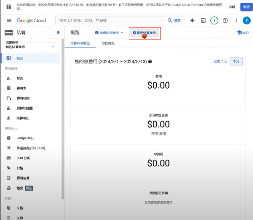Click the 预算和提醒 icon
This screenshot has height=220, width=253.
[8, 108]
